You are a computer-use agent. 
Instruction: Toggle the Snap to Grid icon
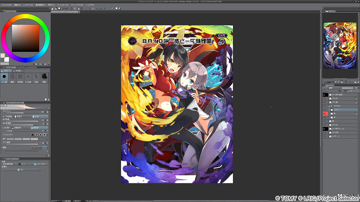[x=104, y=9]
